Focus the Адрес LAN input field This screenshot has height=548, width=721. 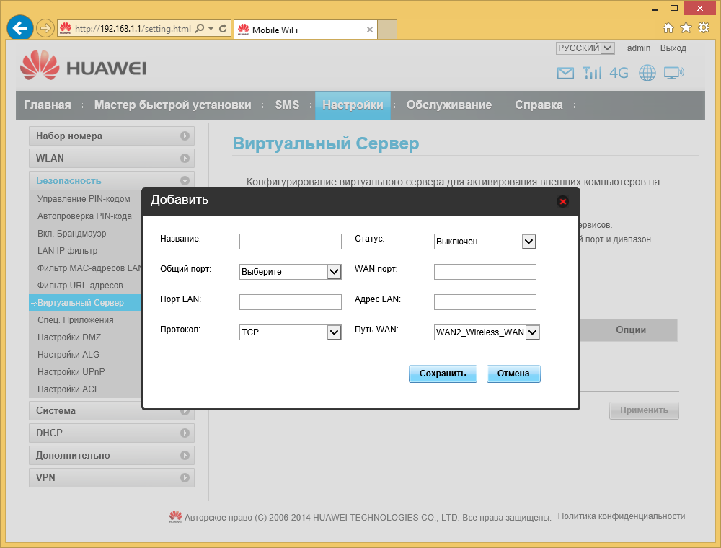[x=485, y=302]
